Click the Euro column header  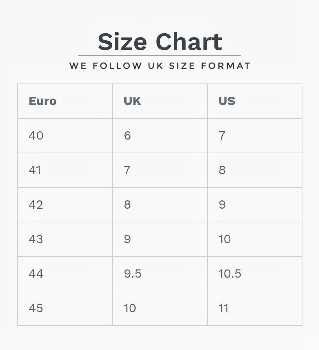click(x=65, y=101)
